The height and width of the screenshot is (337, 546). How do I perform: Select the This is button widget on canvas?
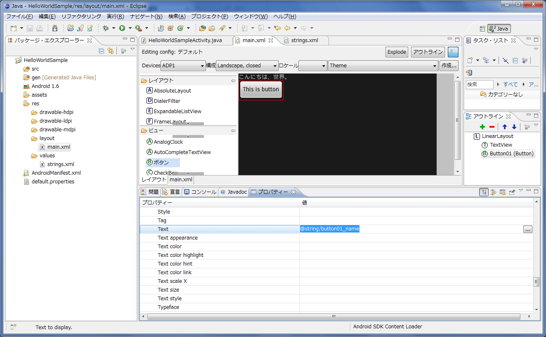coord(261,90)
